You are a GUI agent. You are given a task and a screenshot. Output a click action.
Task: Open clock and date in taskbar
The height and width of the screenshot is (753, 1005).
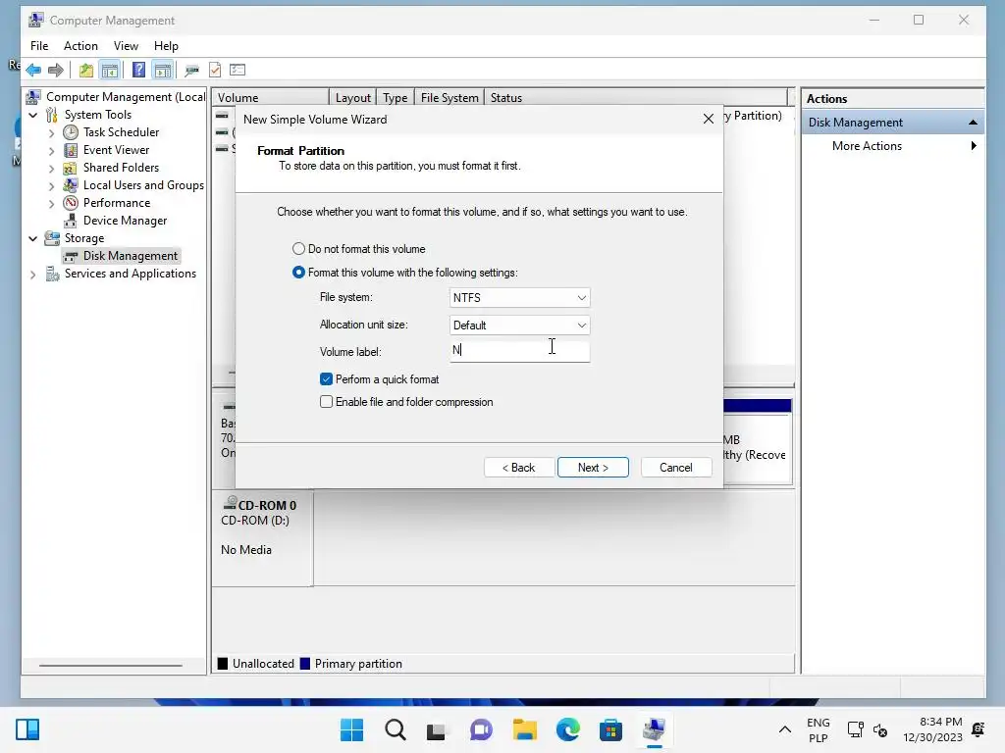(932, 729)
